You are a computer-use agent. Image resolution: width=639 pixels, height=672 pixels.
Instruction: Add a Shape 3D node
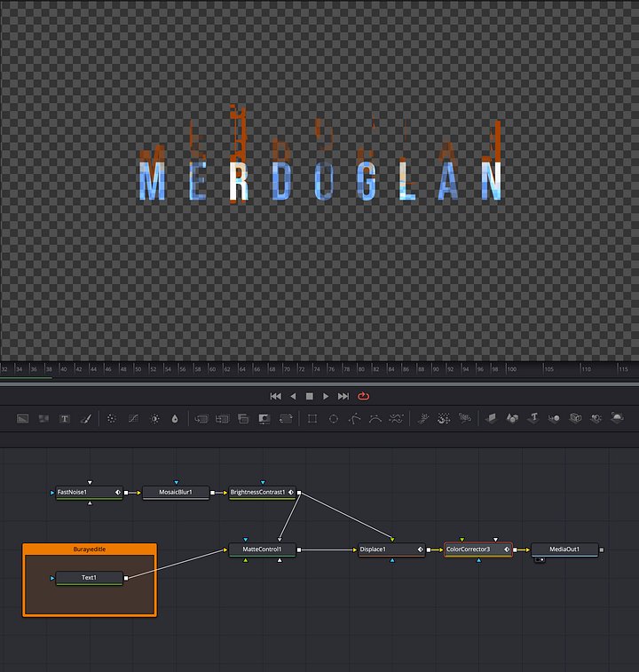(x=512, y=418)
